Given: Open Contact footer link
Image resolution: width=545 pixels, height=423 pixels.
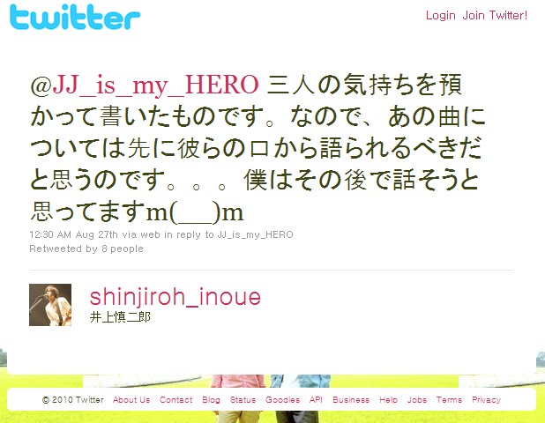Looking at the screenshot, I should click(x=175, y=400).
